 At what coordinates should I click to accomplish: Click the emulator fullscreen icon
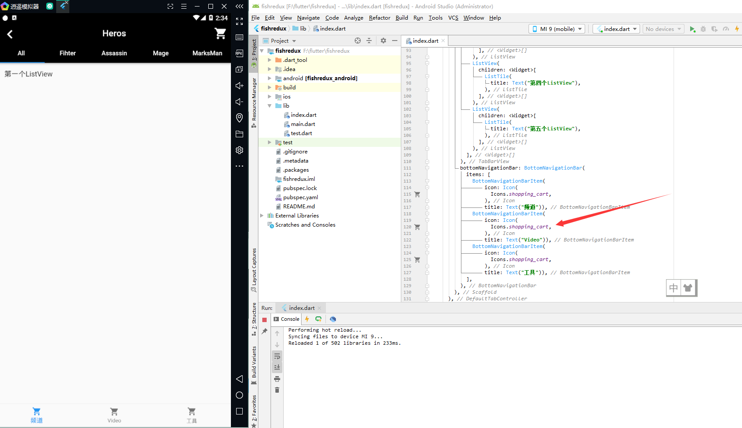click(239, 21)
